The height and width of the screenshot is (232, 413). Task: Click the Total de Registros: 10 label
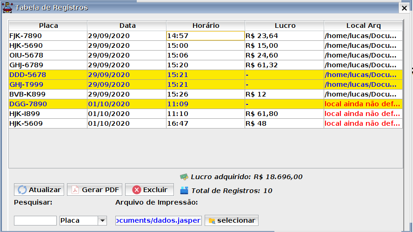(x=232, y=191)
